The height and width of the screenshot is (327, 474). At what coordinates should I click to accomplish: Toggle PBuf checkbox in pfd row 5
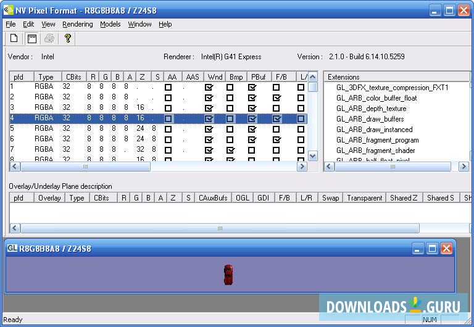point(252,130)
